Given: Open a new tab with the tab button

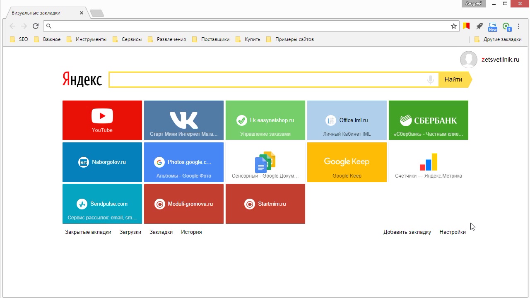Looking at the screenshot, I should 97,13.
